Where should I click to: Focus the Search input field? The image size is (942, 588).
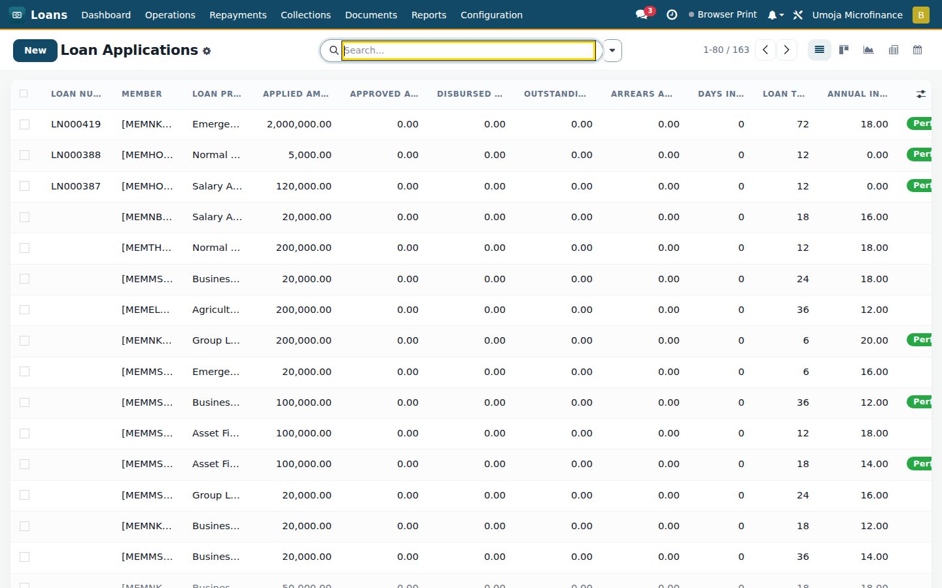tap(468, 50)
